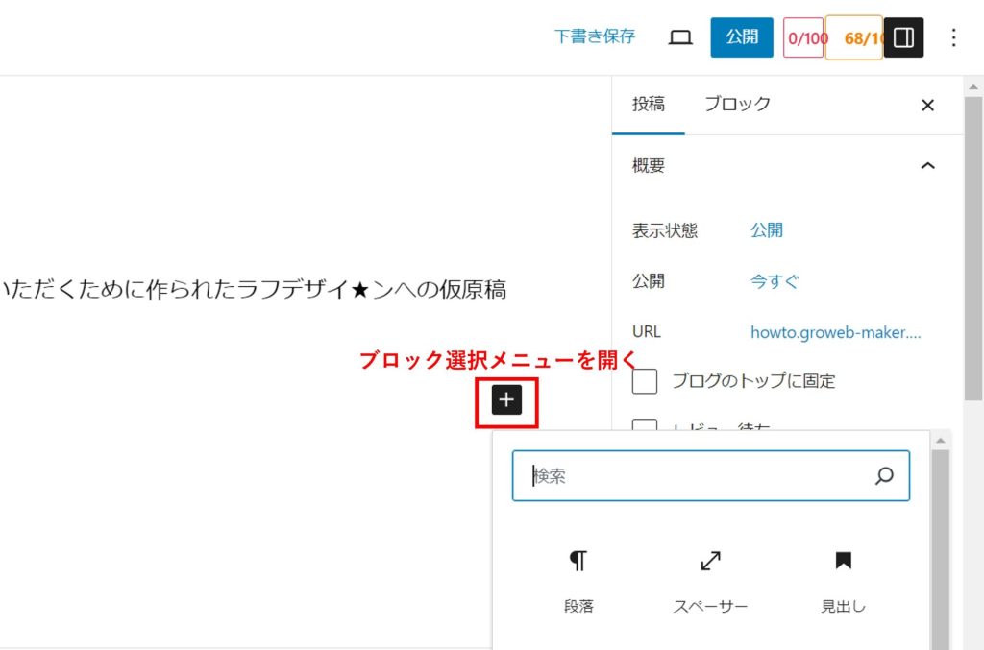
Task: Open the howto.groweb-maker URL link
Action: (835, 332)
